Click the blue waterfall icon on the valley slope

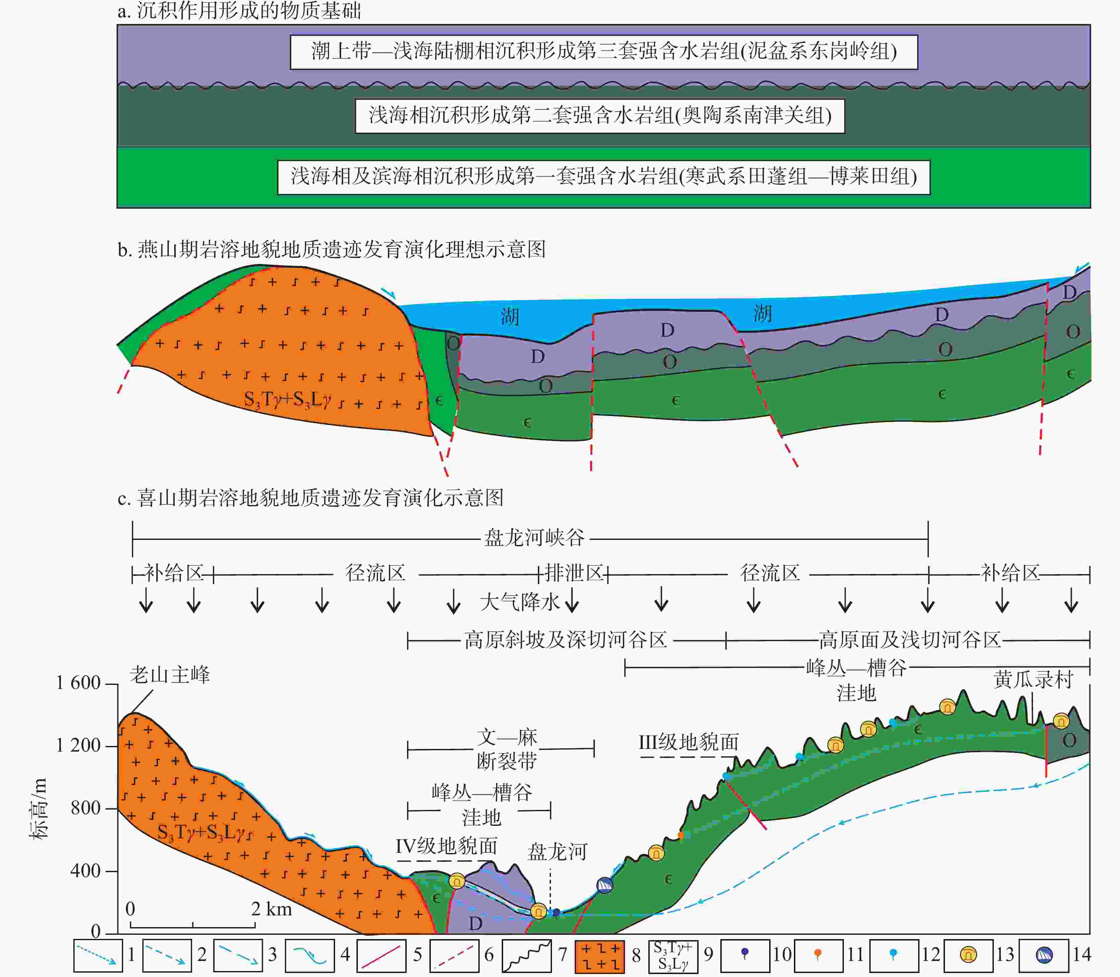605,885
